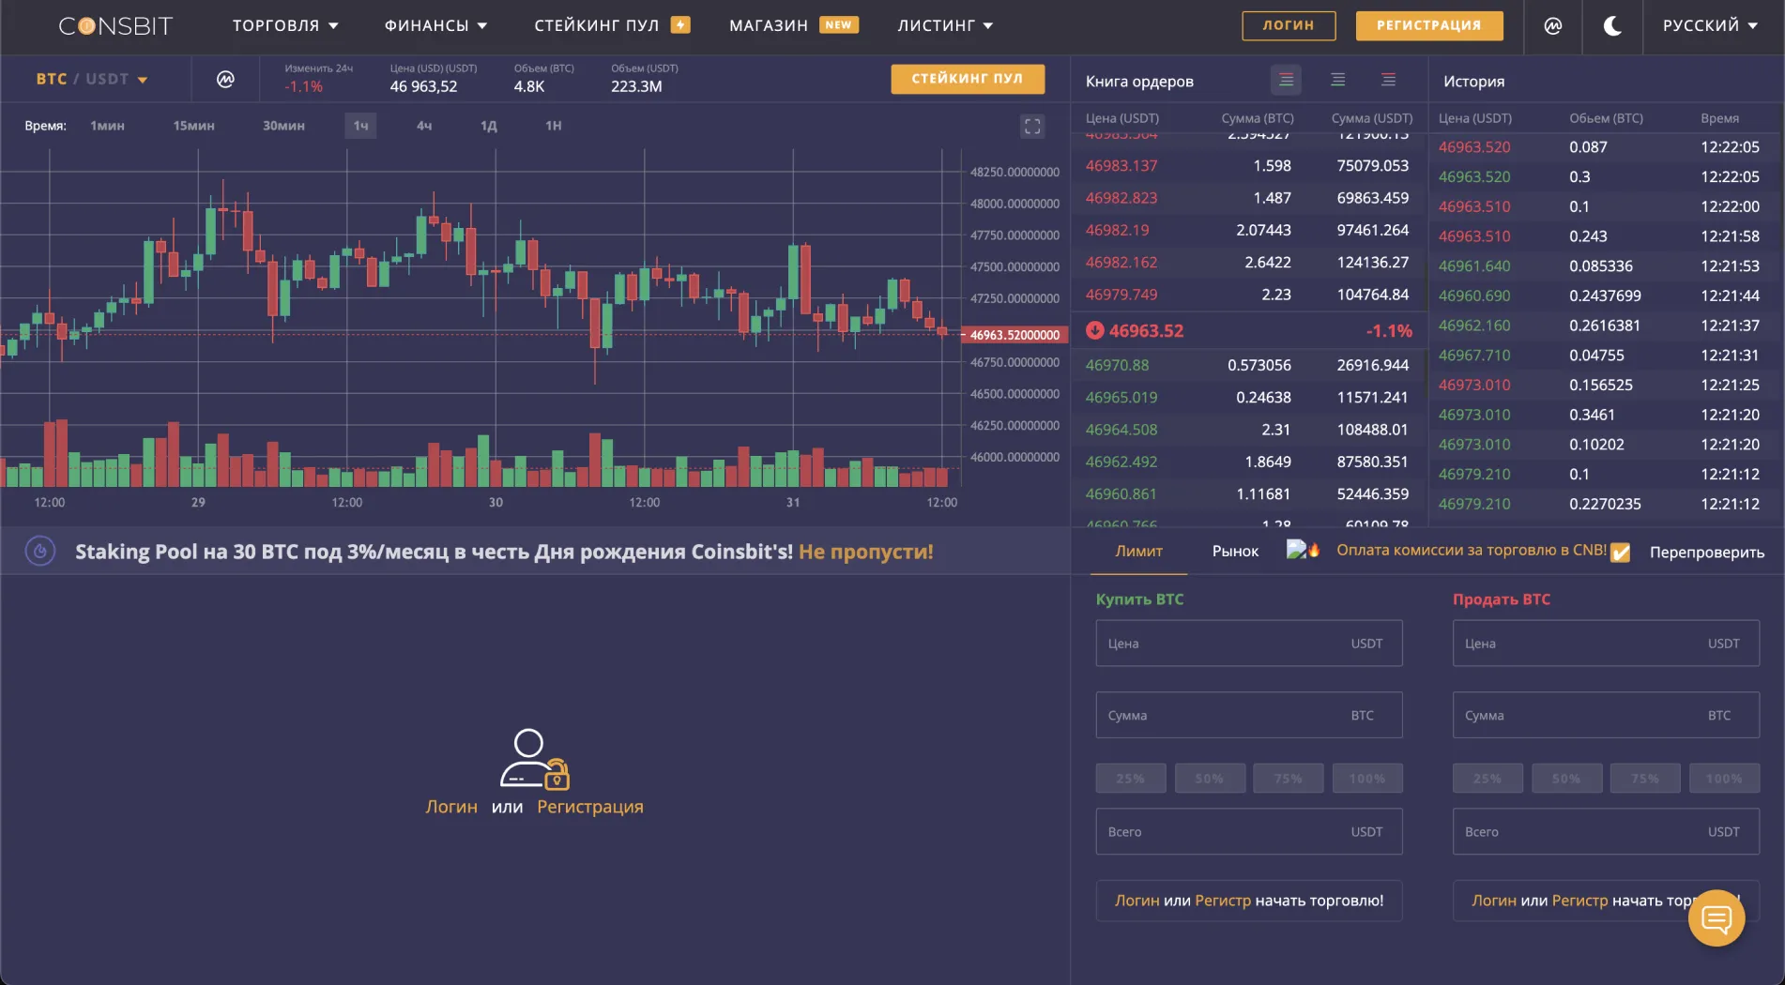
Task: Open Стейкинг Пул menu item
Action: (x=597, y=26)
